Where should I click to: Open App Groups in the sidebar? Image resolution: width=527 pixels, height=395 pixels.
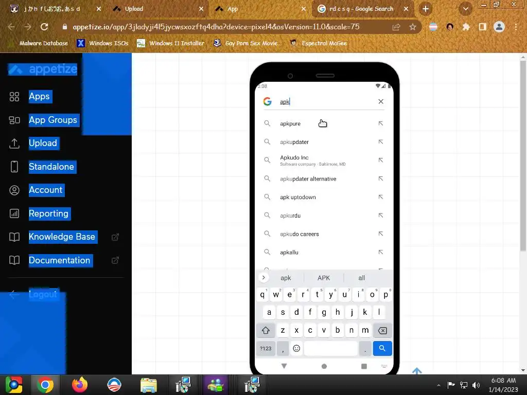pyautogui.click(x=53, y=120)
